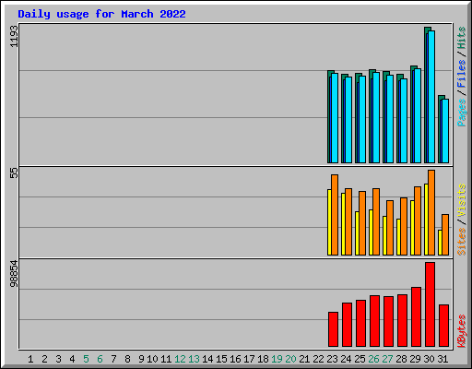The width and height of the screenshot is (472, 369).
Task: Click the red KBytes bar on day 23
Action: pyautogui.click(x=333, y=329)
